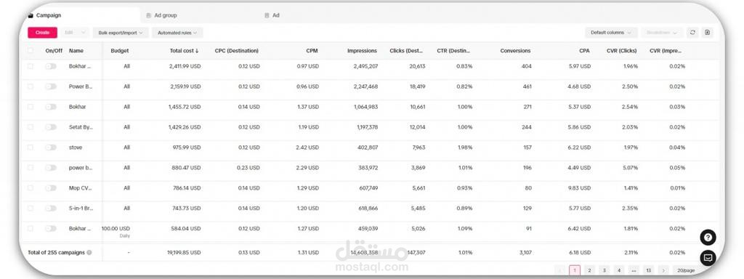Image resolution: width=744 pixels, height=279 pixels.
Task: Toggle the switch for 5-in-1 Br campaign
Action: click(x=51, y=209)
